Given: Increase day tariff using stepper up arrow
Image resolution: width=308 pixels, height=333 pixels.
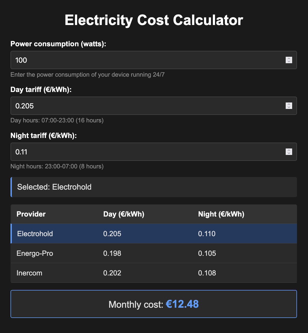Looking at the screenshot, I should click(289, 104).
